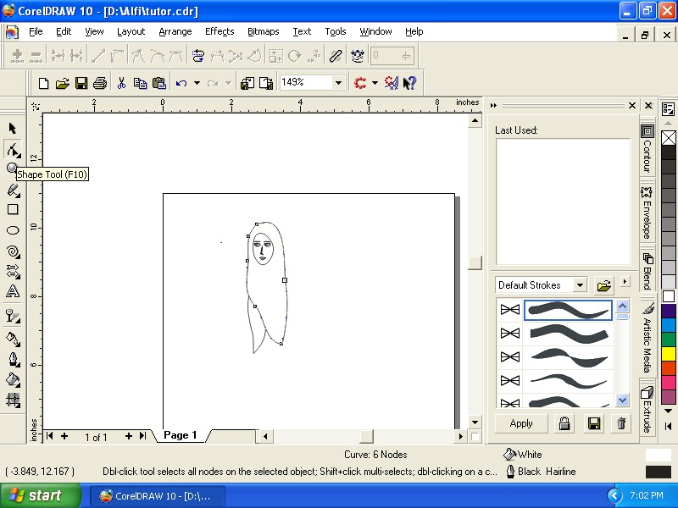Expand color palette downward arrow

668,411
